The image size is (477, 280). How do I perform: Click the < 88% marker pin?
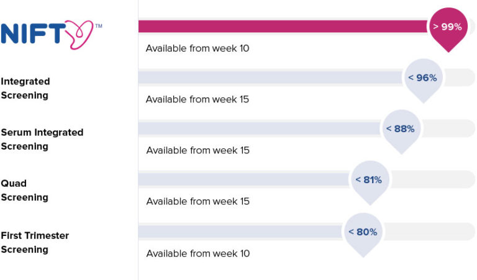(x=400, y=129)
